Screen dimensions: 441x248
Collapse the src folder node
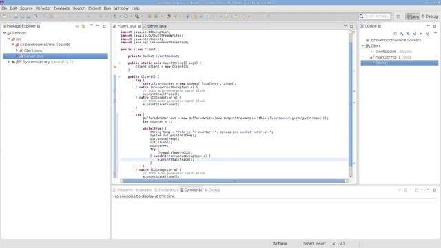tap(9, 39)
